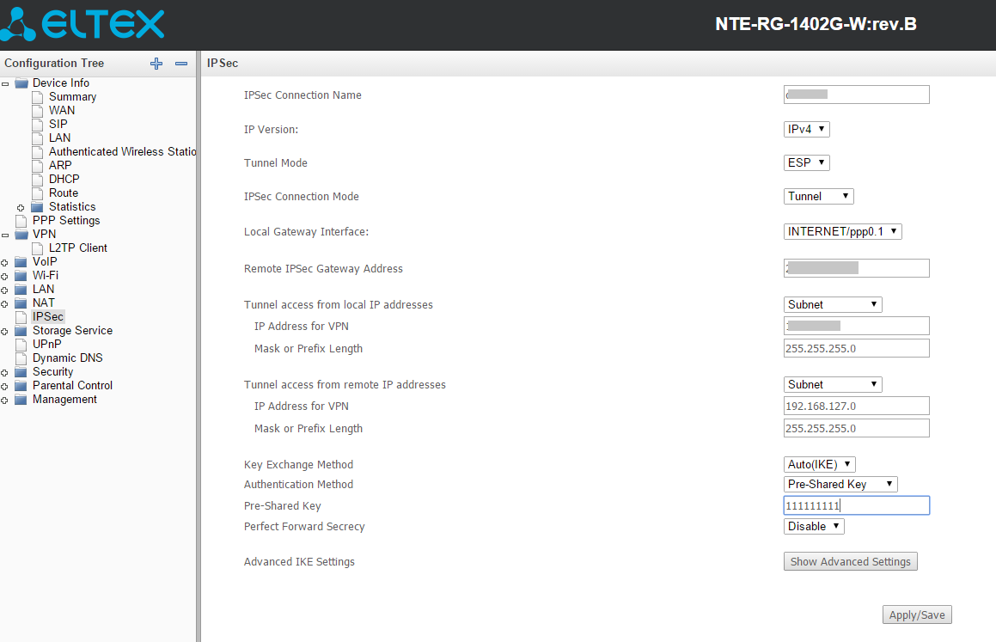Collapse the Device Info folder

coord(5,84)
